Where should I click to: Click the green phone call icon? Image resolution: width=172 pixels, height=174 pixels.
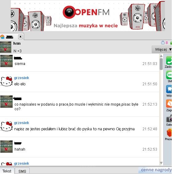pos(169,60)
